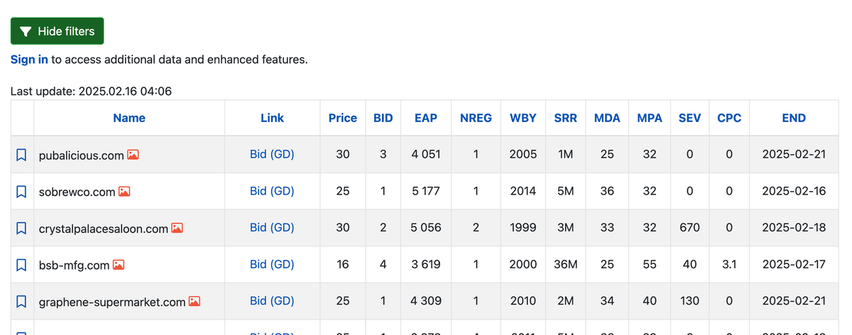Toggle bookmark for bsb-mfg.com

[21, 265]
